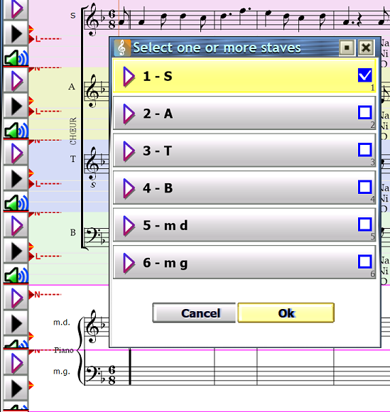This screenshot has height=412, width=390.
Task: Click the purple play triangle beside 6 - m g
Action: click(x=129, y=263)
